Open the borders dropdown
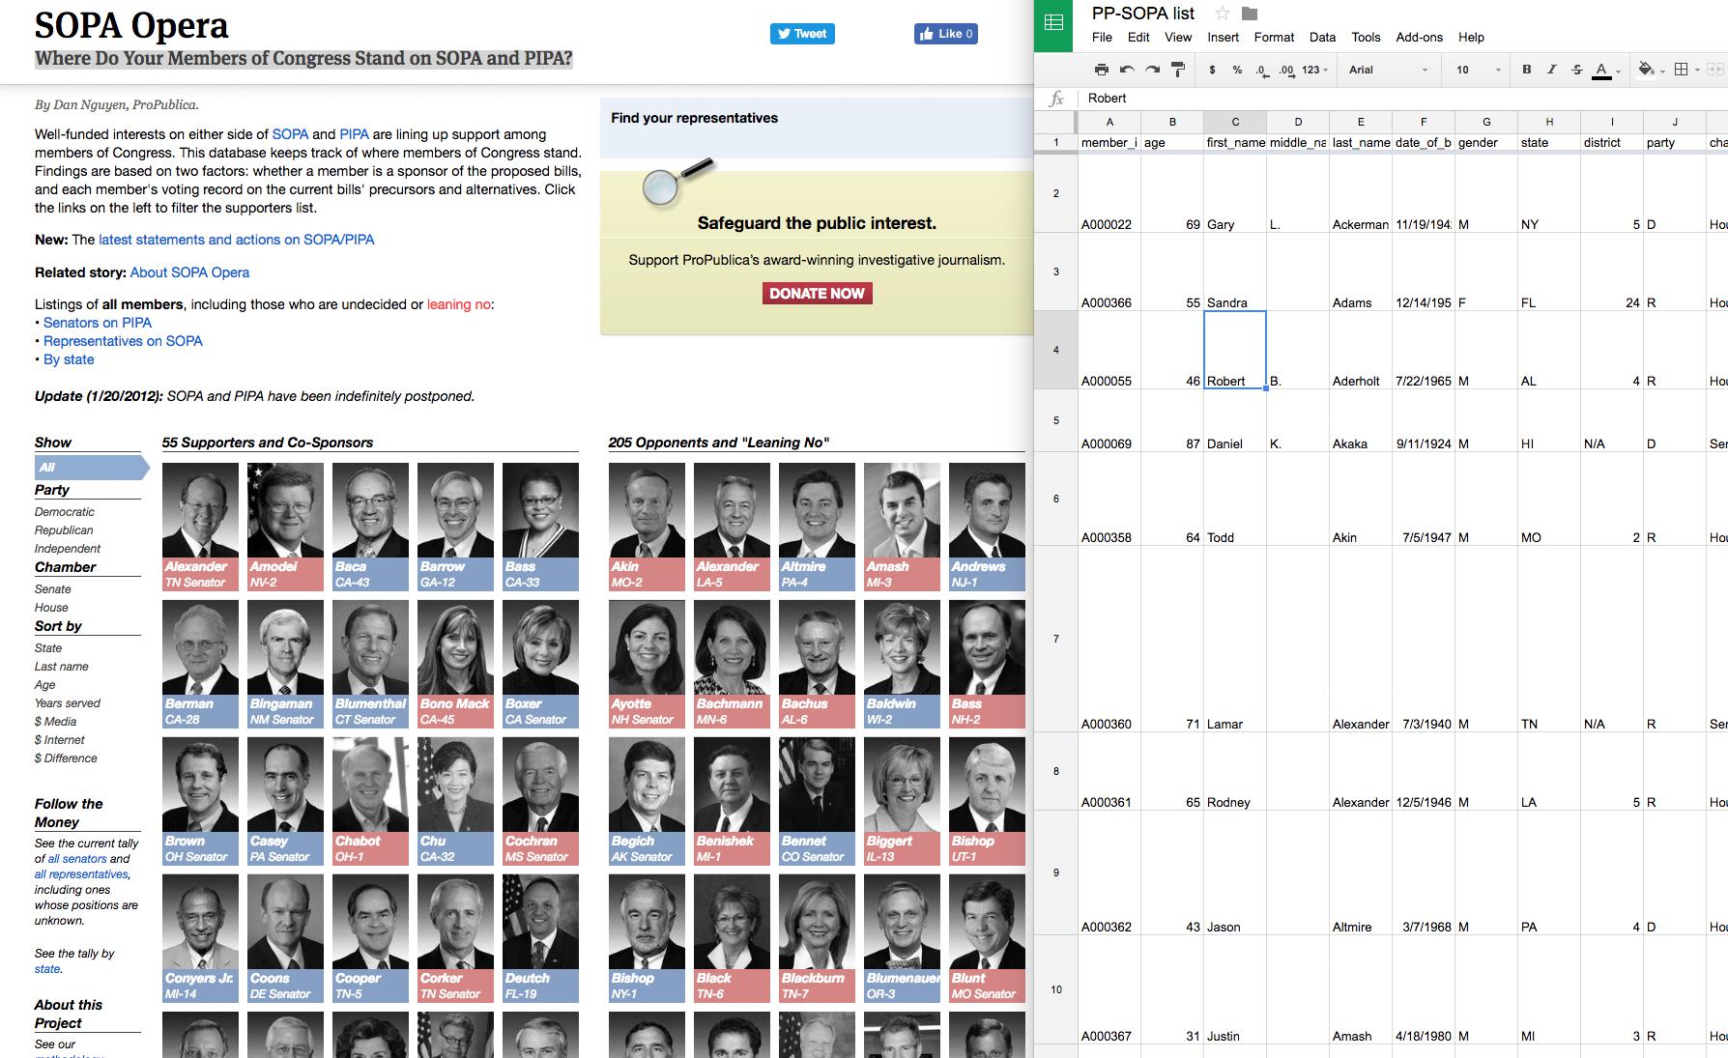The width and height of the screenshot is (1728, 1058). pos(1686,70)
